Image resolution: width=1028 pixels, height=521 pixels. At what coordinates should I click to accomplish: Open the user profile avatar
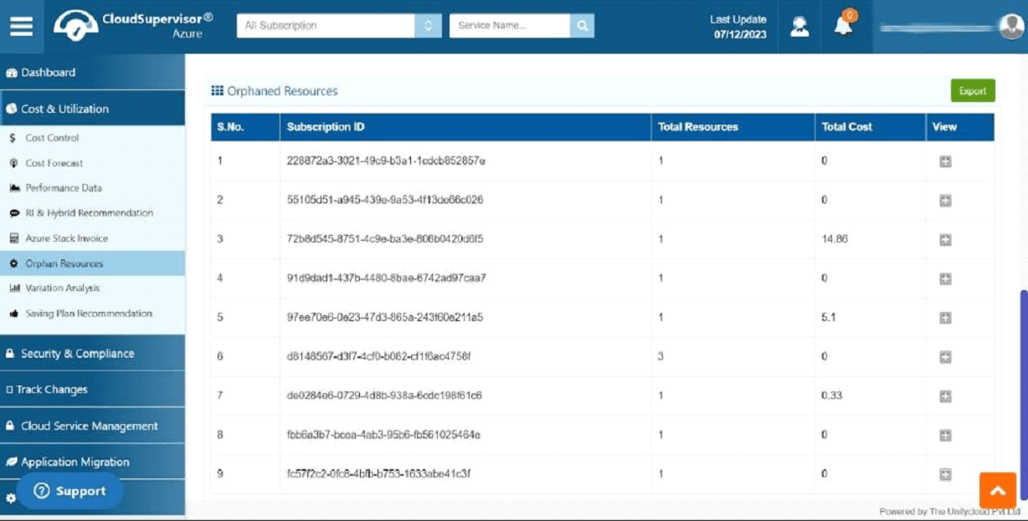click(x=1010, y=26)
